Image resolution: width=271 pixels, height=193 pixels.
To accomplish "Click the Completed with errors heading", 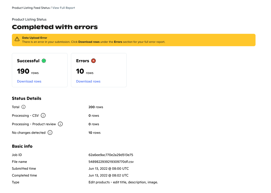I will pyautogui.click(x=55, y=27).
